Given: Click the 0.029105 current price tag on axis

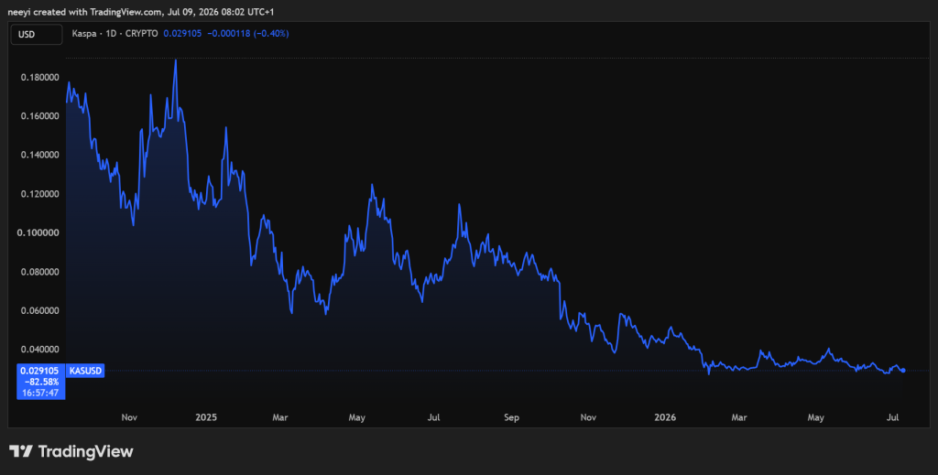Looking at the screenshot, I should (x=40, y=371).
